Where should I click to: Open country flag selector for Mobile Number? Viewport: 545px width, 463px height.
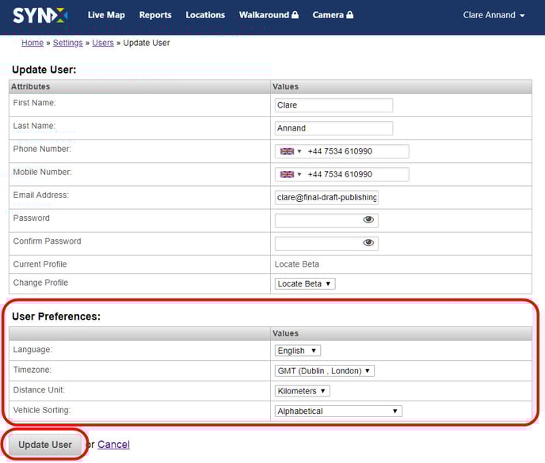[291, 174]
